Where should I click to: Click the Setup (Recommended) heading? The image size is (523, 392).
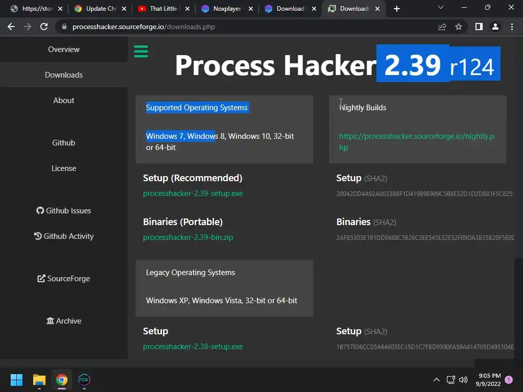point(193,178)
